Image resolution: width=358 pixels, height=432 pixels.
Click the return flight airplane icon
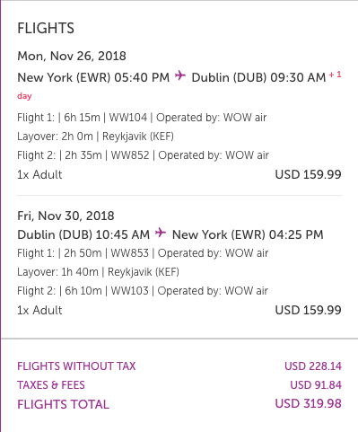point(161,233)
